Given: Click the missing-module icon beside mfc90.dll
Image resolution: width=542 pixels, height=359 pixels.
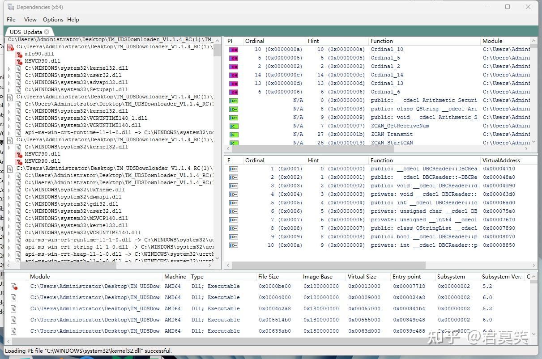Looking at the screenshot, I should tap(19, 54).
